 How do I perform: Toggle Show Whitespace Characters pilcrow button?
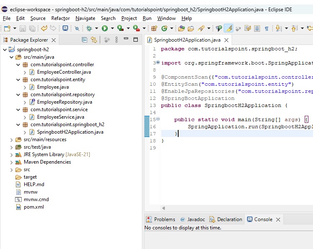[x=266, y=28]
